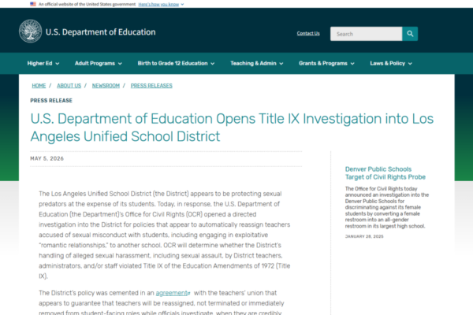Viewport: 473px width, 315px height.
Task: Click the magnifying glass search button
Action: tap(410, 34)
